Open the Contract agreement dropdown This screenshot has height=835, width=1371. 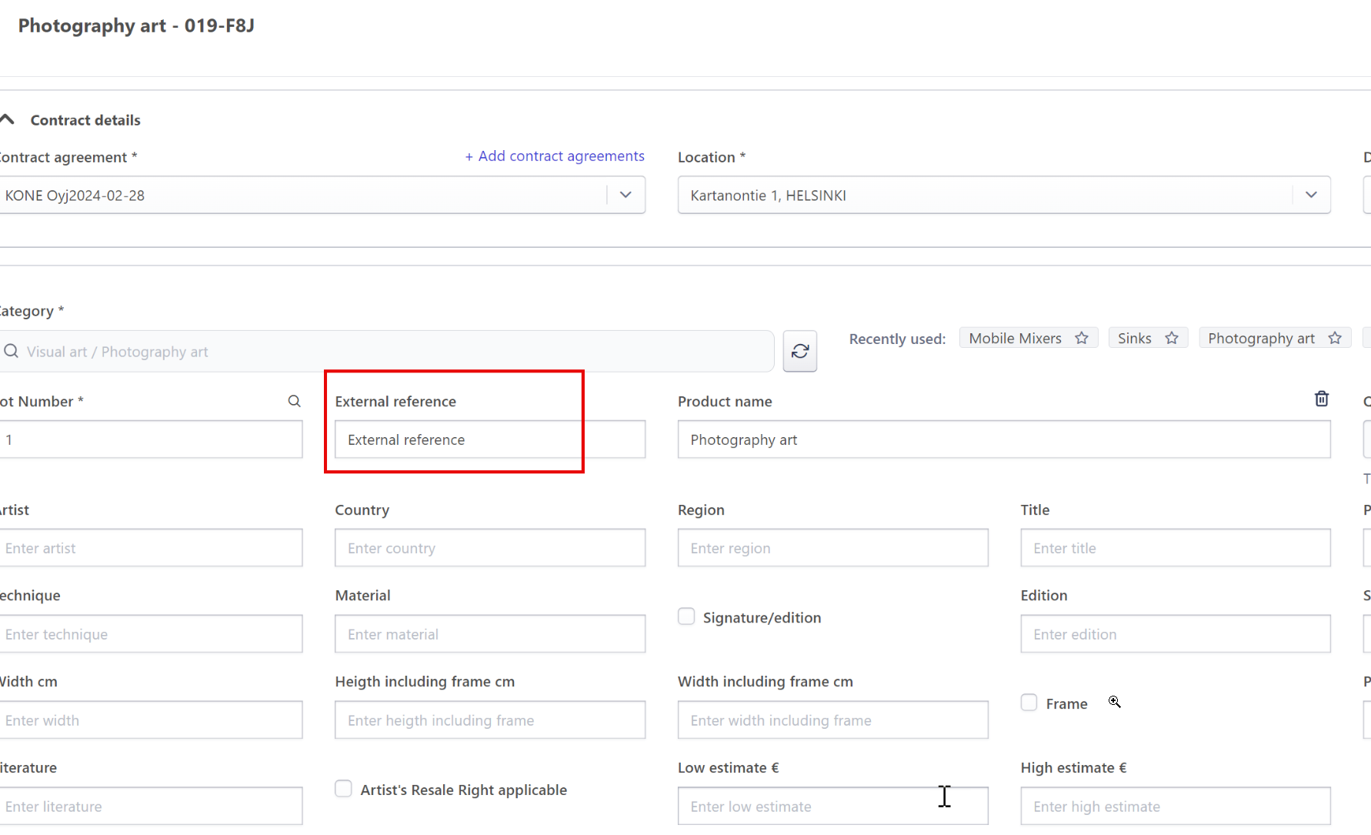point(625,195)
